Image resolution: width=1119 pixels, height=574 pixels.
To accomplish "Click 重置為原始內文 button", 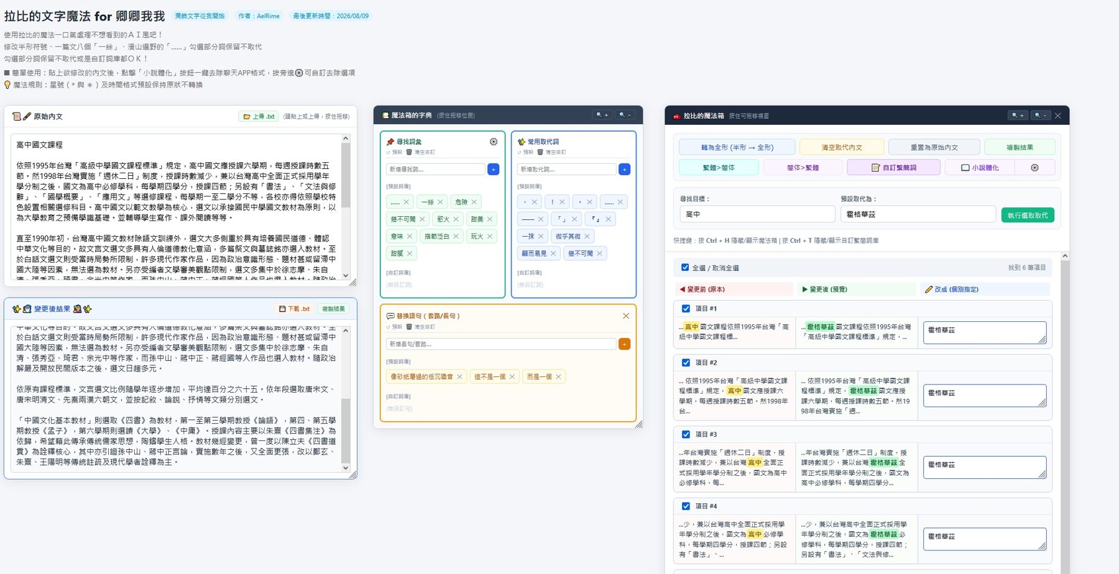I will pyautogui.click(x=934, y=147).
